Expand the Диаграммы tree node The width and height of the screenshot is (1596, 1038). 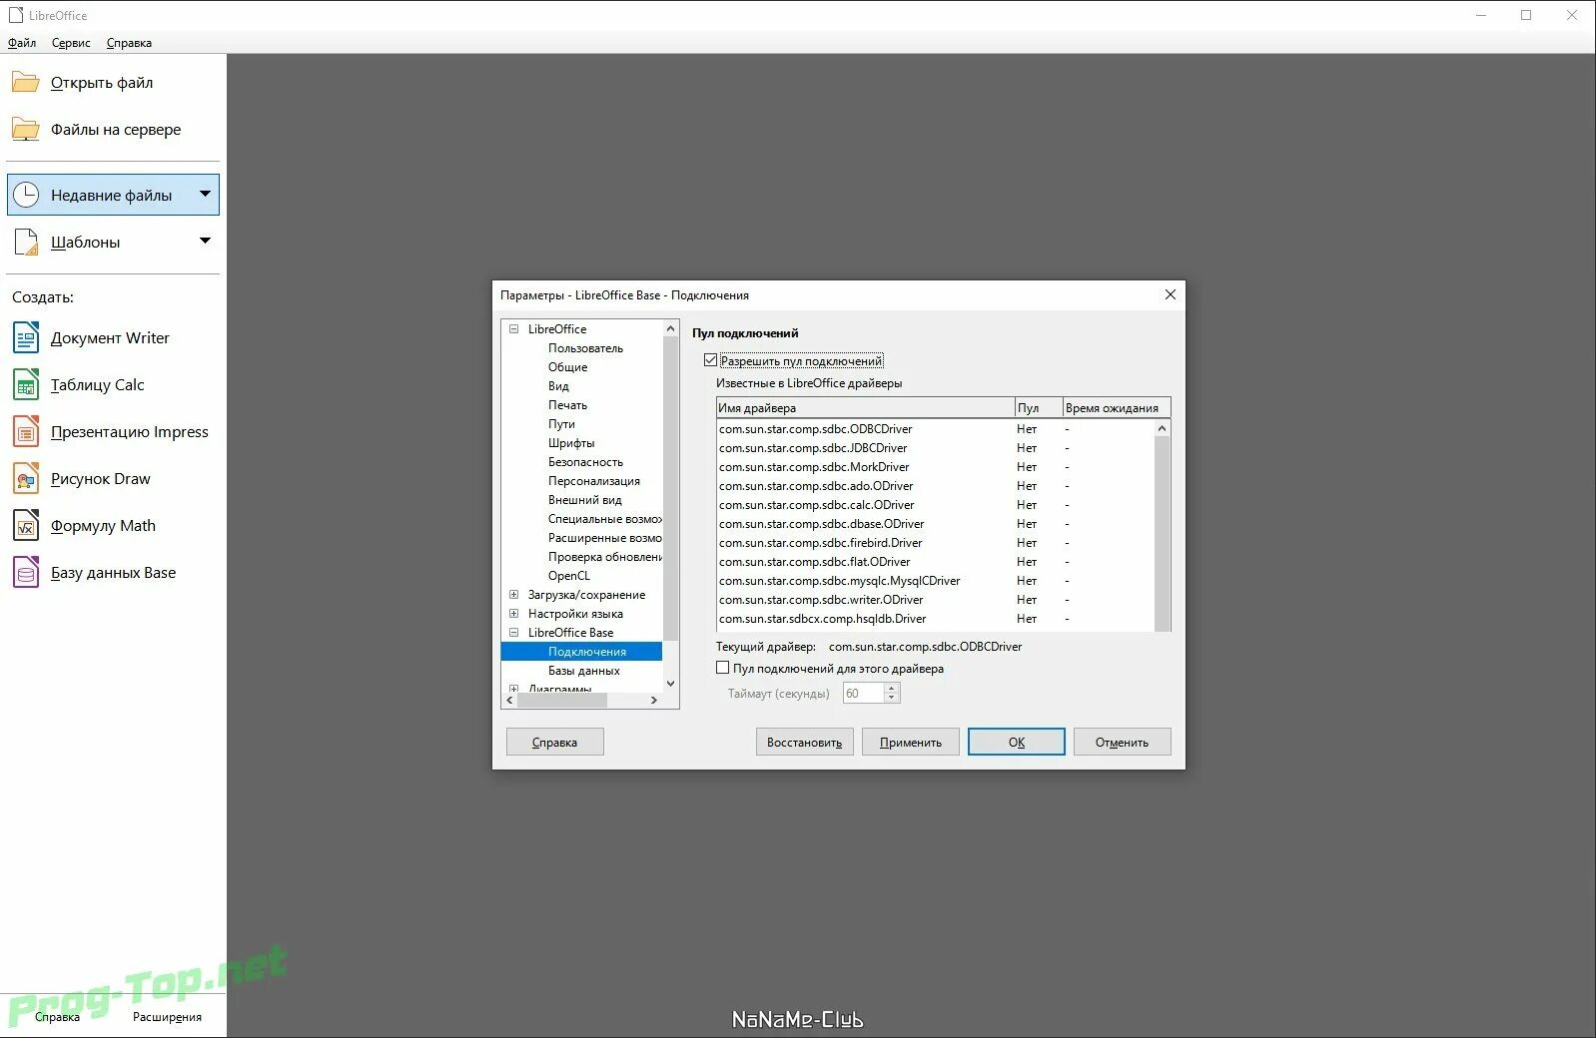pos(514,689)
